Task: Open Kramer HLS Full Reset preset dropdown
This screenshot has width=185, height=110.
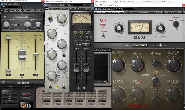Action: (75, 5)
